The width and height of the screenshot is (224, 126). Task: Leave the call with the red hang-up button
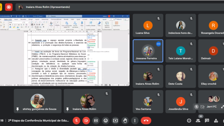(x=146, y=120)
